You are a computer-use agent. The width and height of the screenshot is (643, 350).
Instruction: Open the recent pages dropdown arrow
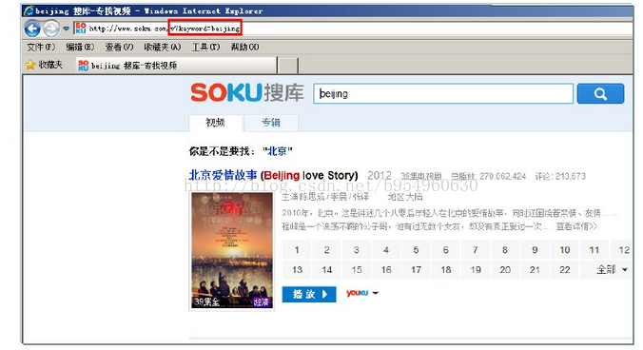click(x=66, y=29)
